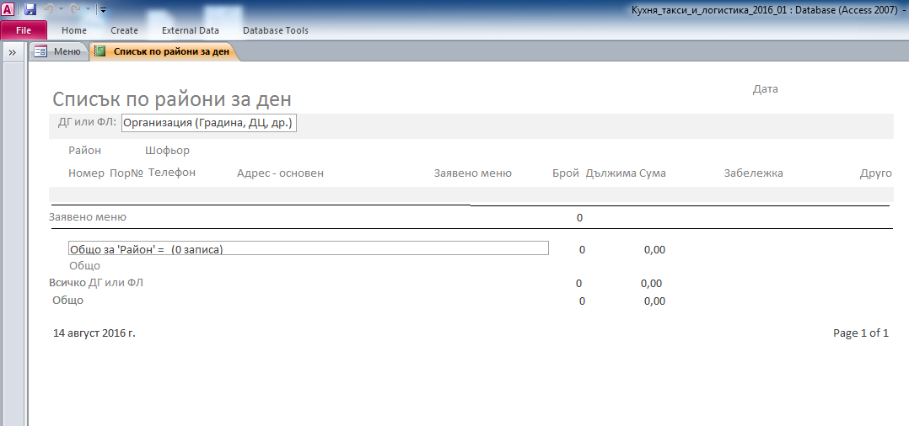Image resolution: width=909 pixels, height=426 pixels.
Task: Click the Брой column label
Action: [566, 173]
